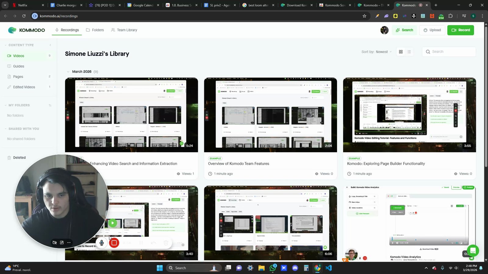Image resolution: width=488 pixels, height=274 pixels.
Task: Open the Sort by Newest dropdown
Action: click(376, 52)
